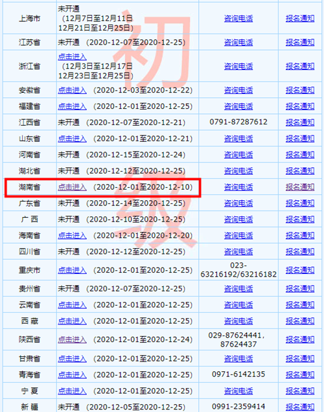This screenshot has width=324, height=412.
Task: Click 咨询电话 link for 宁夏
Action: pyautogui.click(x=238, y=391)
